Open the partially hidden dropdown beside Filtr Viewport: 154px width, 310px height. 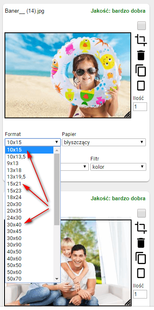[x=74, y=167]
